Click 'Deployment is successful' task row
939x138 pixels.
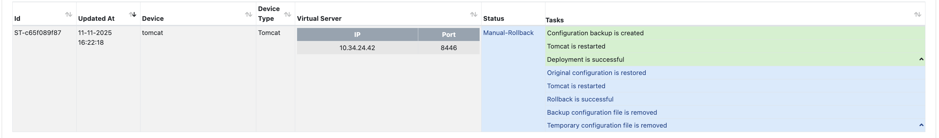(x=585, y=60)
